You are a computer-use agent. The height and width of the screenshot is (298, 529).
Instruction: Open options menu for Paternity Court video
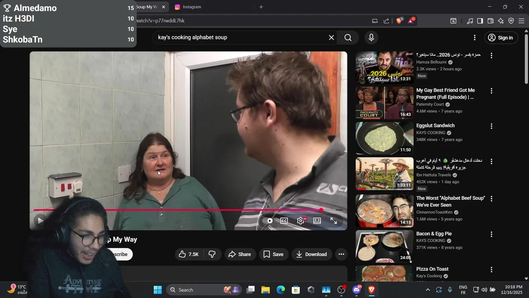pyautogui.click(x=491, y=91)
